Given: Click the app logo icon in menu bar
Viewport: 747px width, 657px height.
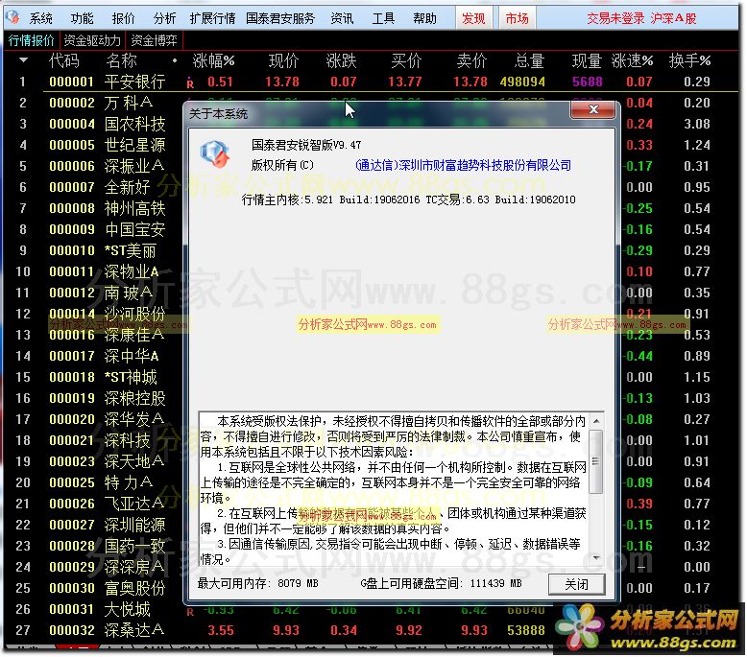Looking at the screenshot, I should tap(12, 17).
